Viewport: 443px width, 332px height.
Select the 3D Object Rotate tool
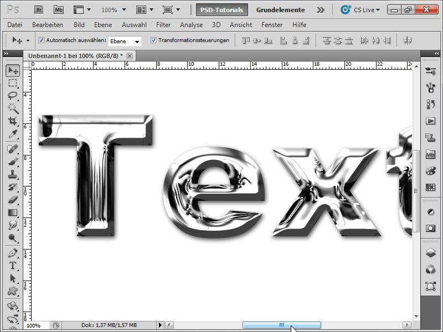[13, 306]
